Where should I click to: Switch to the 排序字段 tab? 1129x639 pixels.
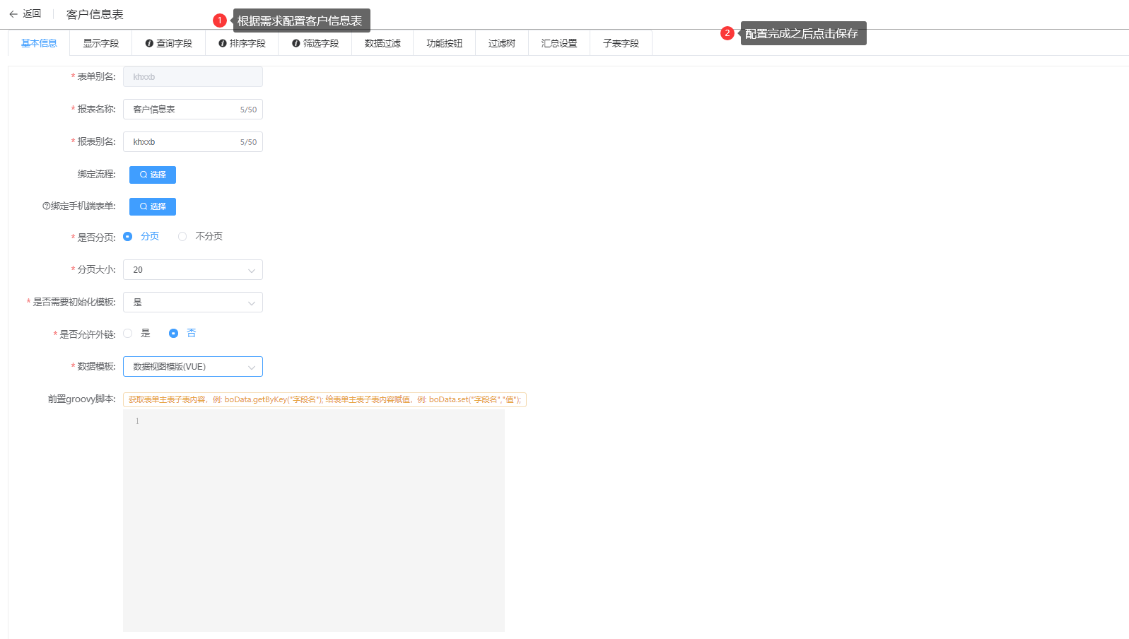(x=242, y=43)
